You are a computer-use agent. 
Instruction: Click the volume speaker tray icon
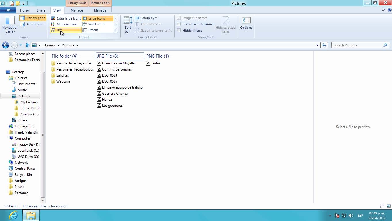[x=351, y=216]
